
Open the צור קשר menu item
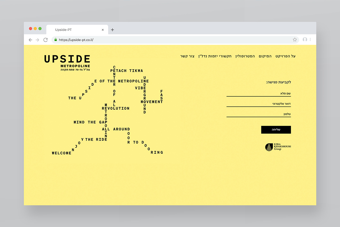pyautogui.click(x=187, y=56)
